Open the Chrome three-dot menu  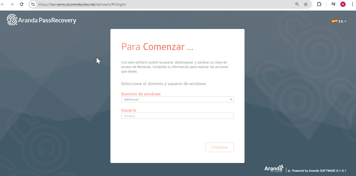tap(352, 4)
